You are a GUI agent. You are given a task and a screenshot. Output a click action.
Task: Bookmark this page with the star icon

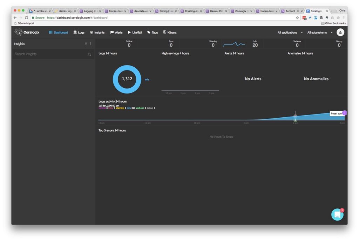(x=297, y=18)
